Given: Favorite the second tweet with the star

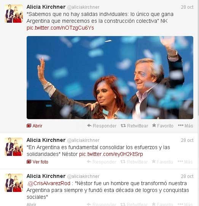Looking at the screenshot, I should (162, 162).
